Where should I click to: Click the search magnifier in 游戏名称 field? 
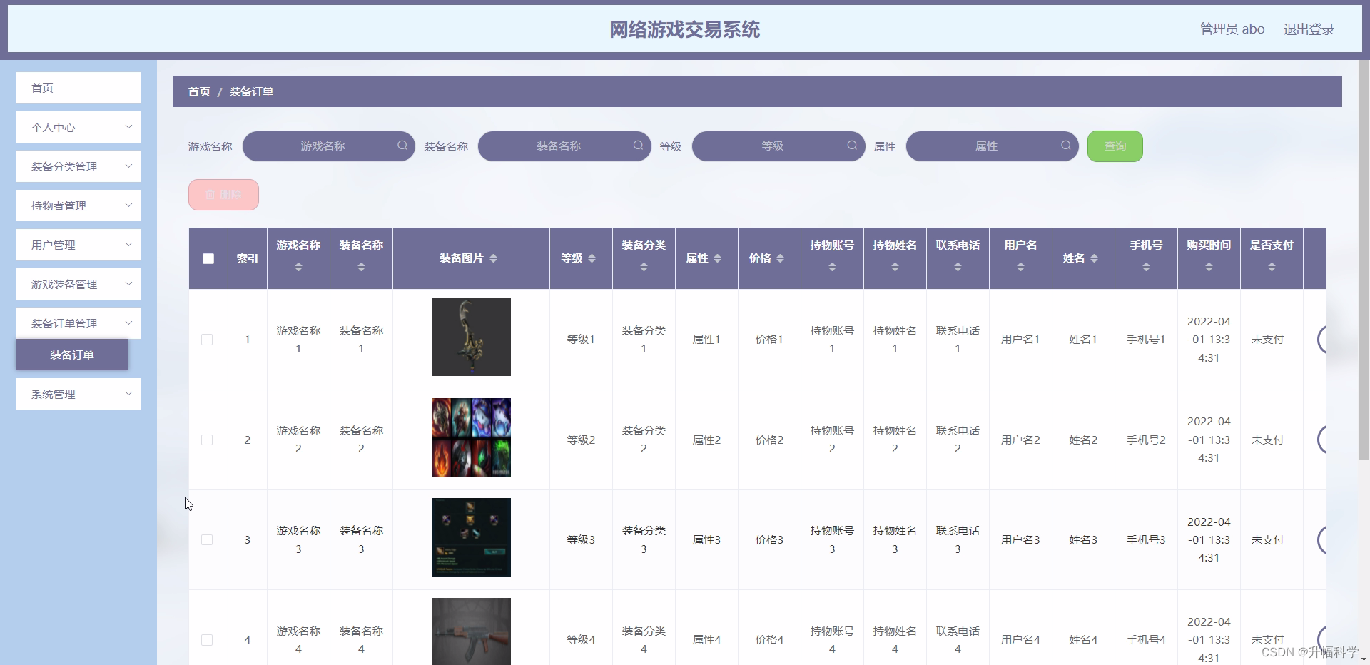pos(402,146)
